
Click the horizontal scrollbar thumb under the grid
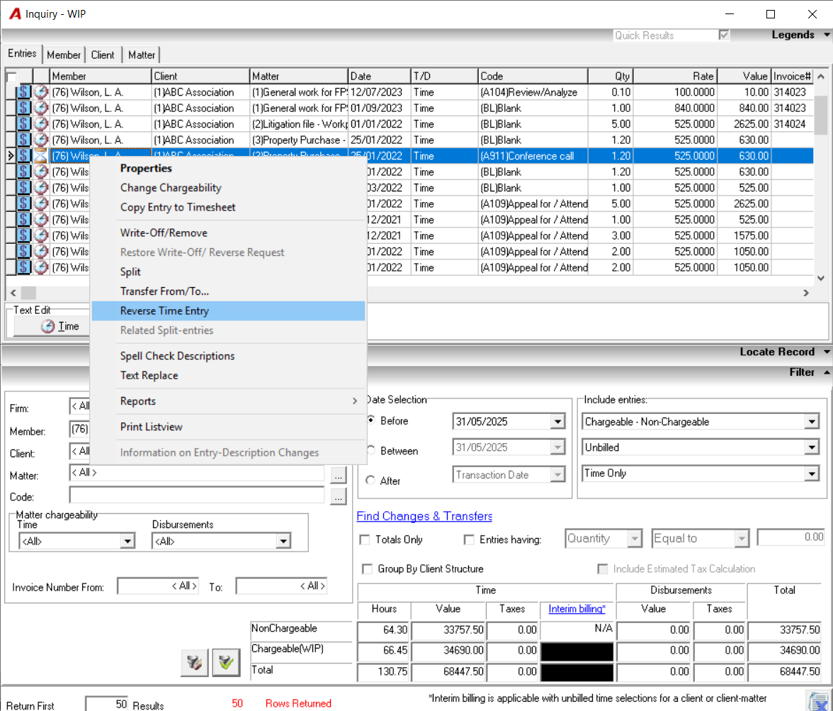coord(28,293)
